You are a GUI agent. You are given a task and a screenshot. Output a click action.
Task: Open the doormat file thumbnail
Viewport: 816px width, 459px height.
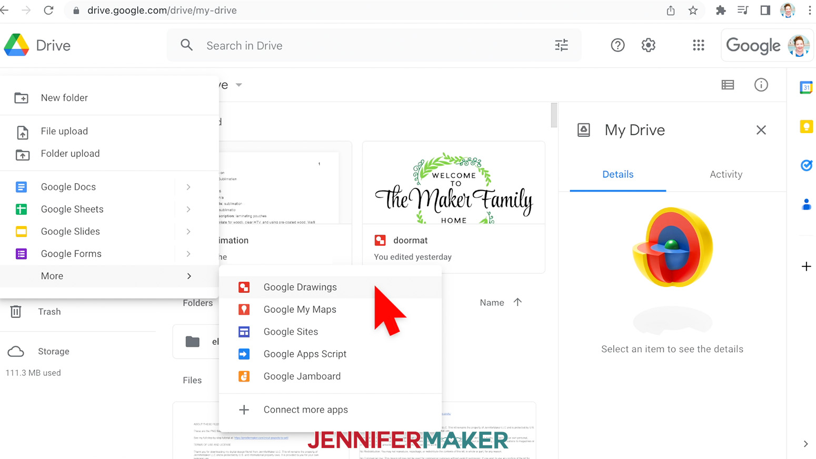(453, 183)
